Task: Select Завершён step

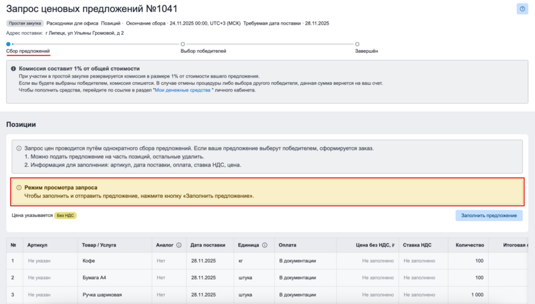Action: [x=366, y=51]
